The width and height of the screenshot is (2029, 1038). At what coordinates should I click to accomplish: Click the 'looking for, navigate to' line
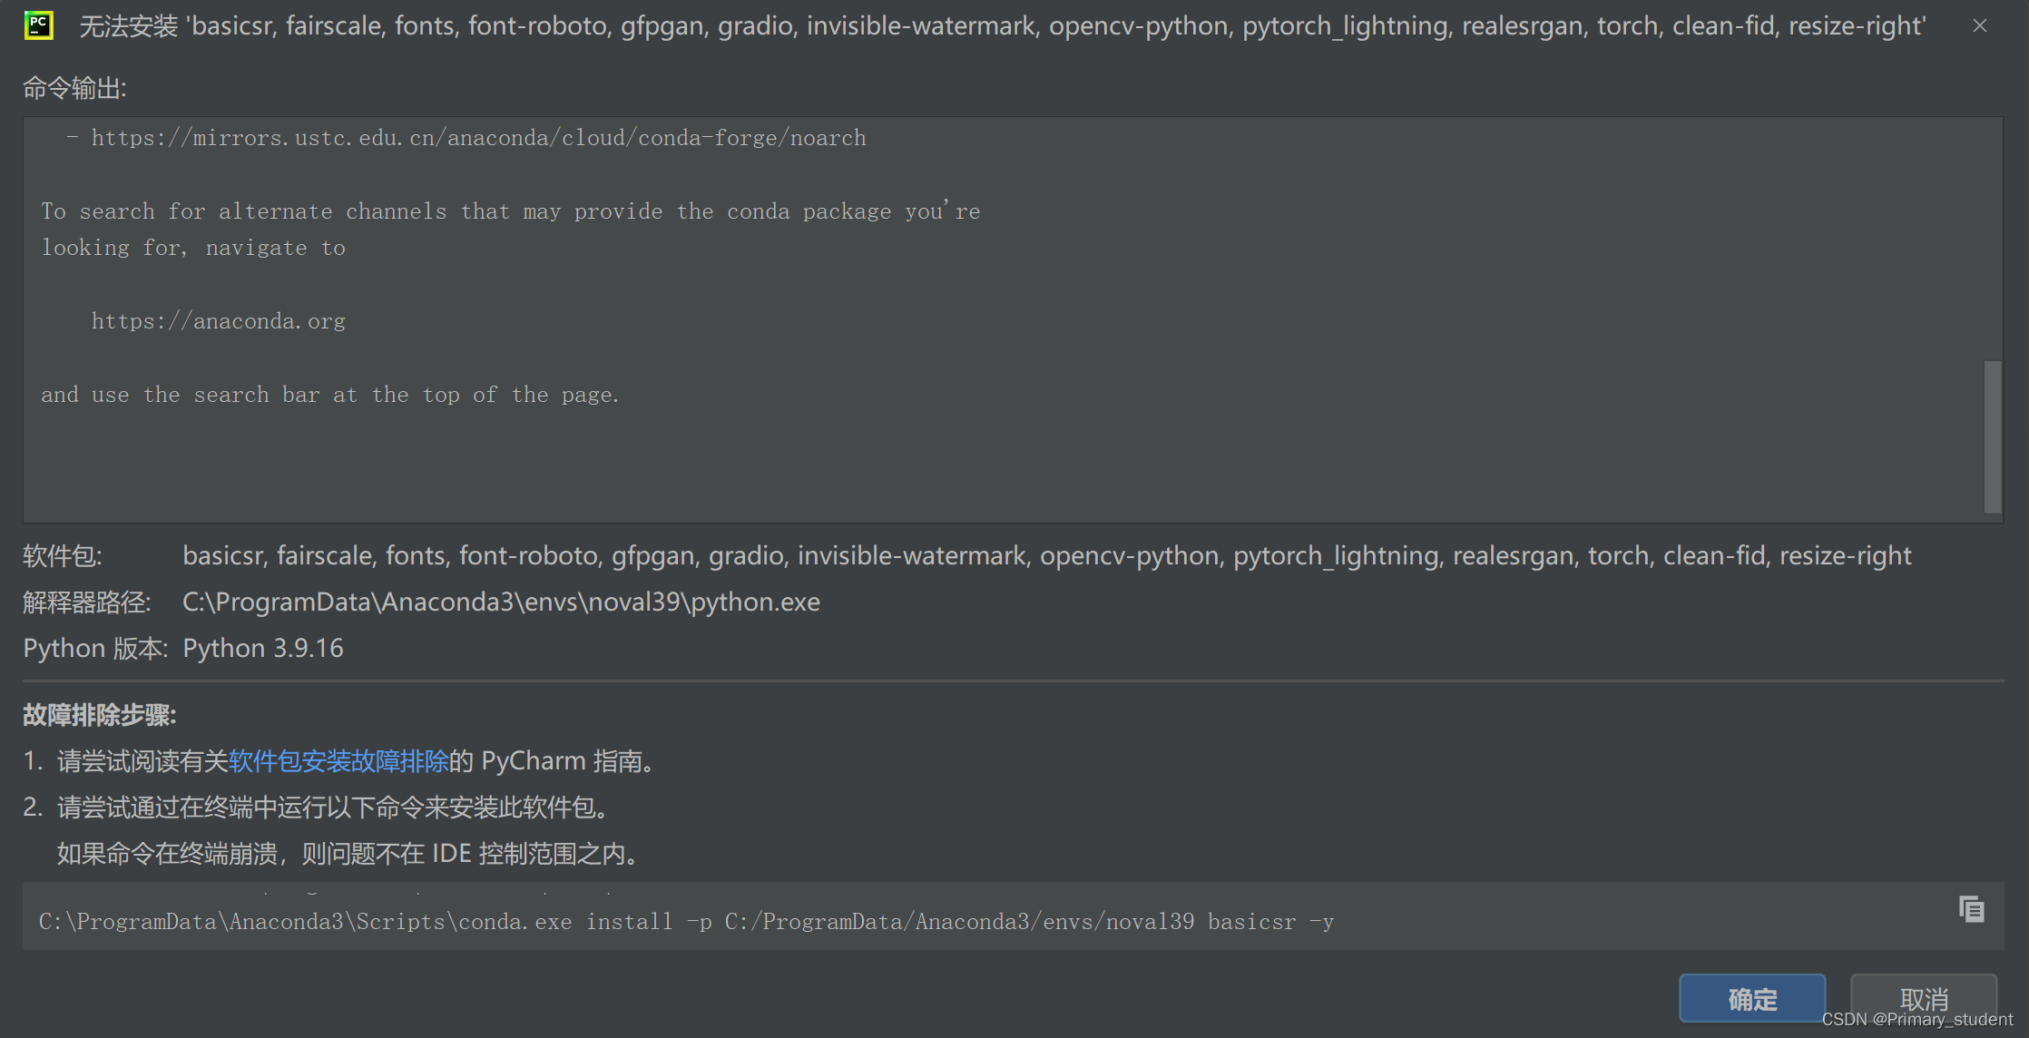(x=193, y=248)
